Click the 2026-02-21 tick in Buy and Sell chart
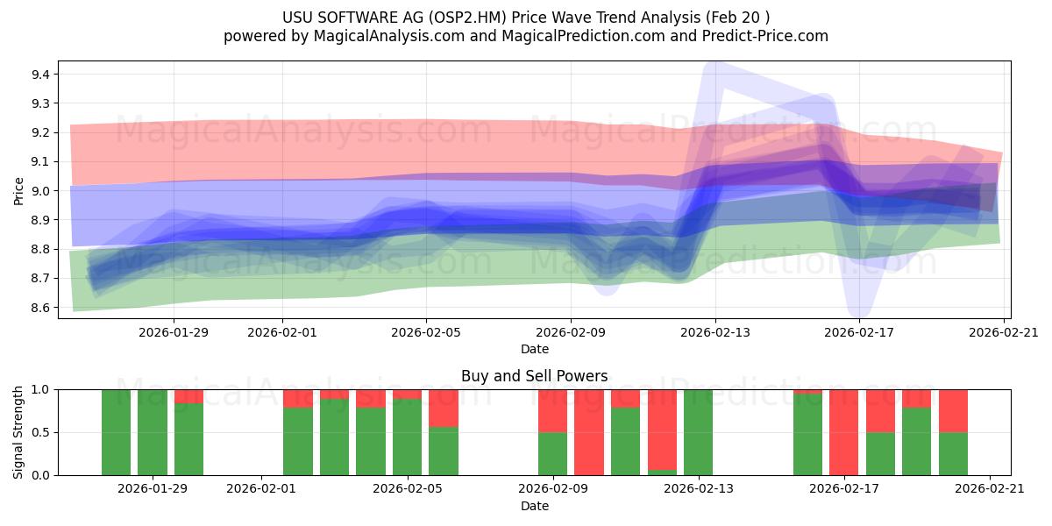Image resolution: width=1052 pixels, height=526 pixels. click(990, 489)
